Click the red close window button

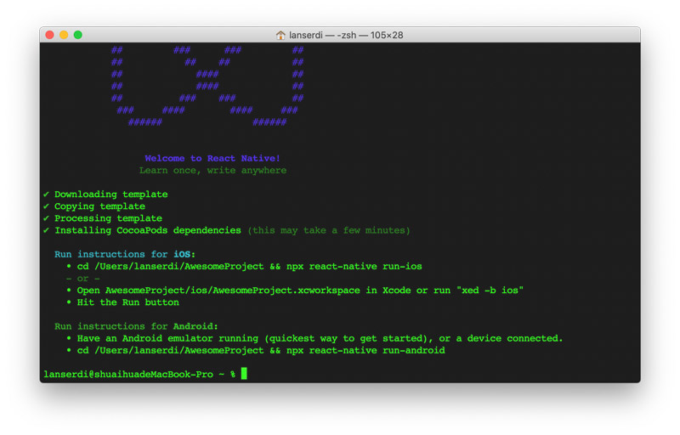click(49, 35)
